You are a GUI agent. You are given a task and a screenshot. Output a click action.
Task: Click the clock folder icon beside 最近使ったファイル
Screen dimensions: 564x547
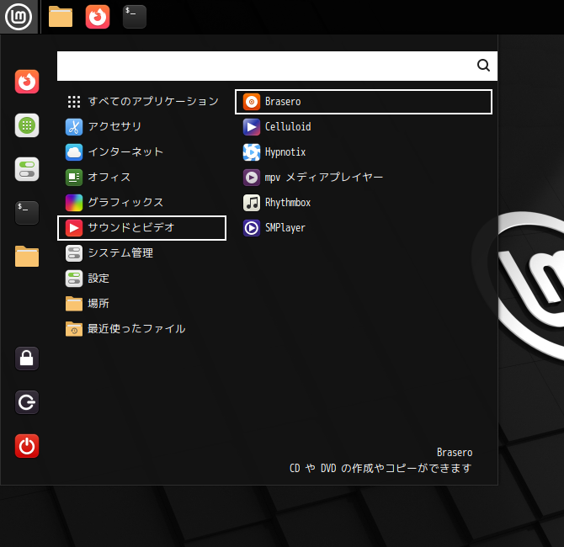pyautogui.click(x=74, y=329)
